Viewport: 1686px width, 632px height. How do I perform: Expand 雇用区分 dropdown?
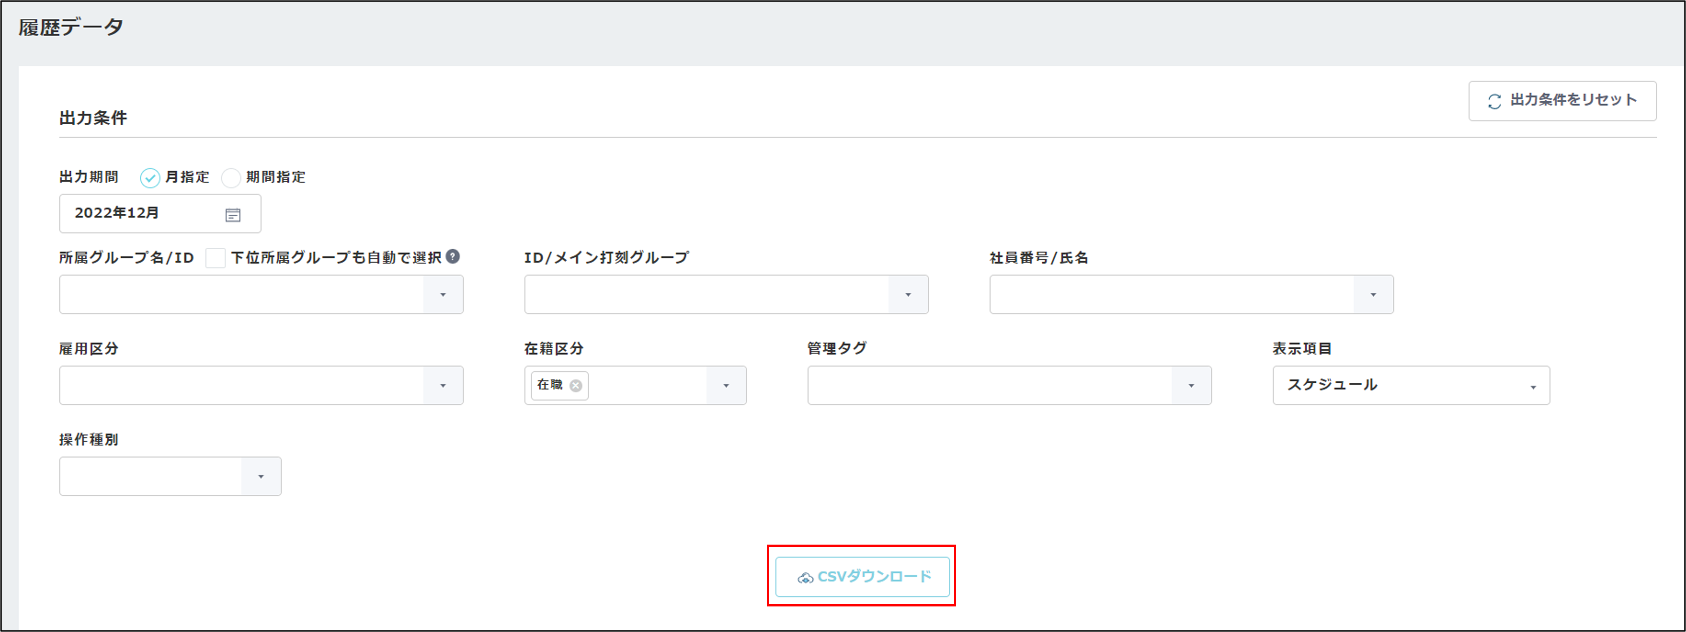click(x=443, y=385)
